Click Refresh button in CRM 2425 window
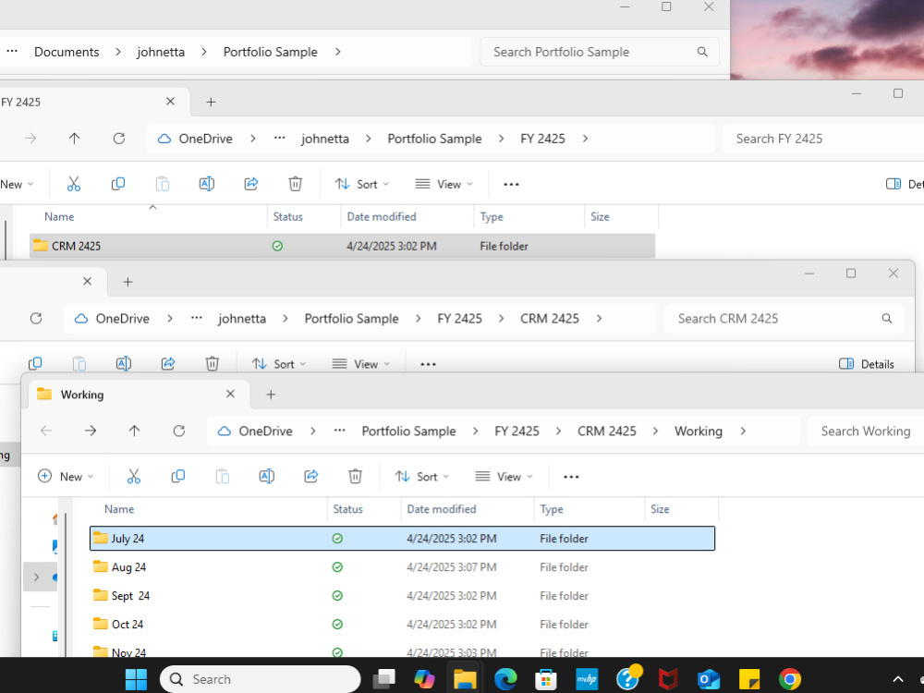Image resolution: width=924 pixels, height=693 pixels. (36, 318)
